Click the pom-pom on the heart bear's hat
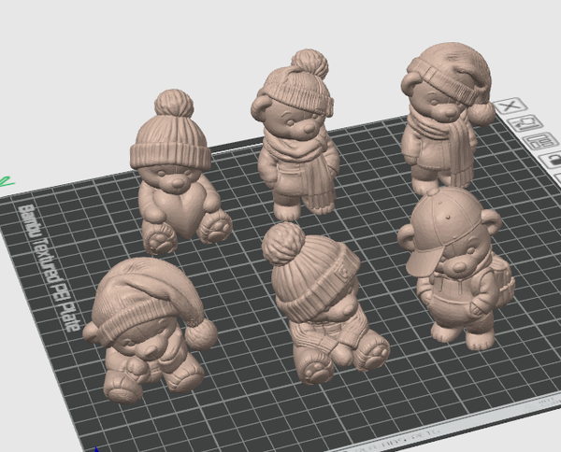 pyautogui.click(x=174, y=104)
